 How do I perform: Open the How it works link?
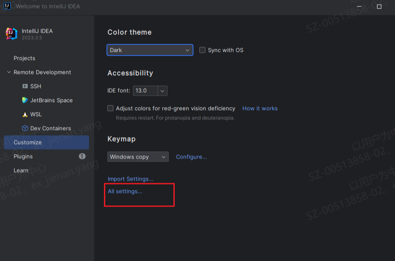coord(260,108)
